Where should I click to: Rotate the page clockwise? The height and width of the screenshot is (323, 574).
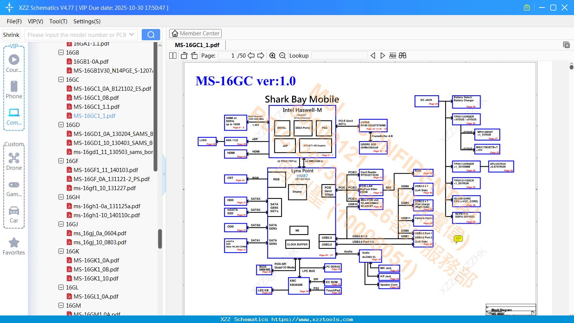194,56
